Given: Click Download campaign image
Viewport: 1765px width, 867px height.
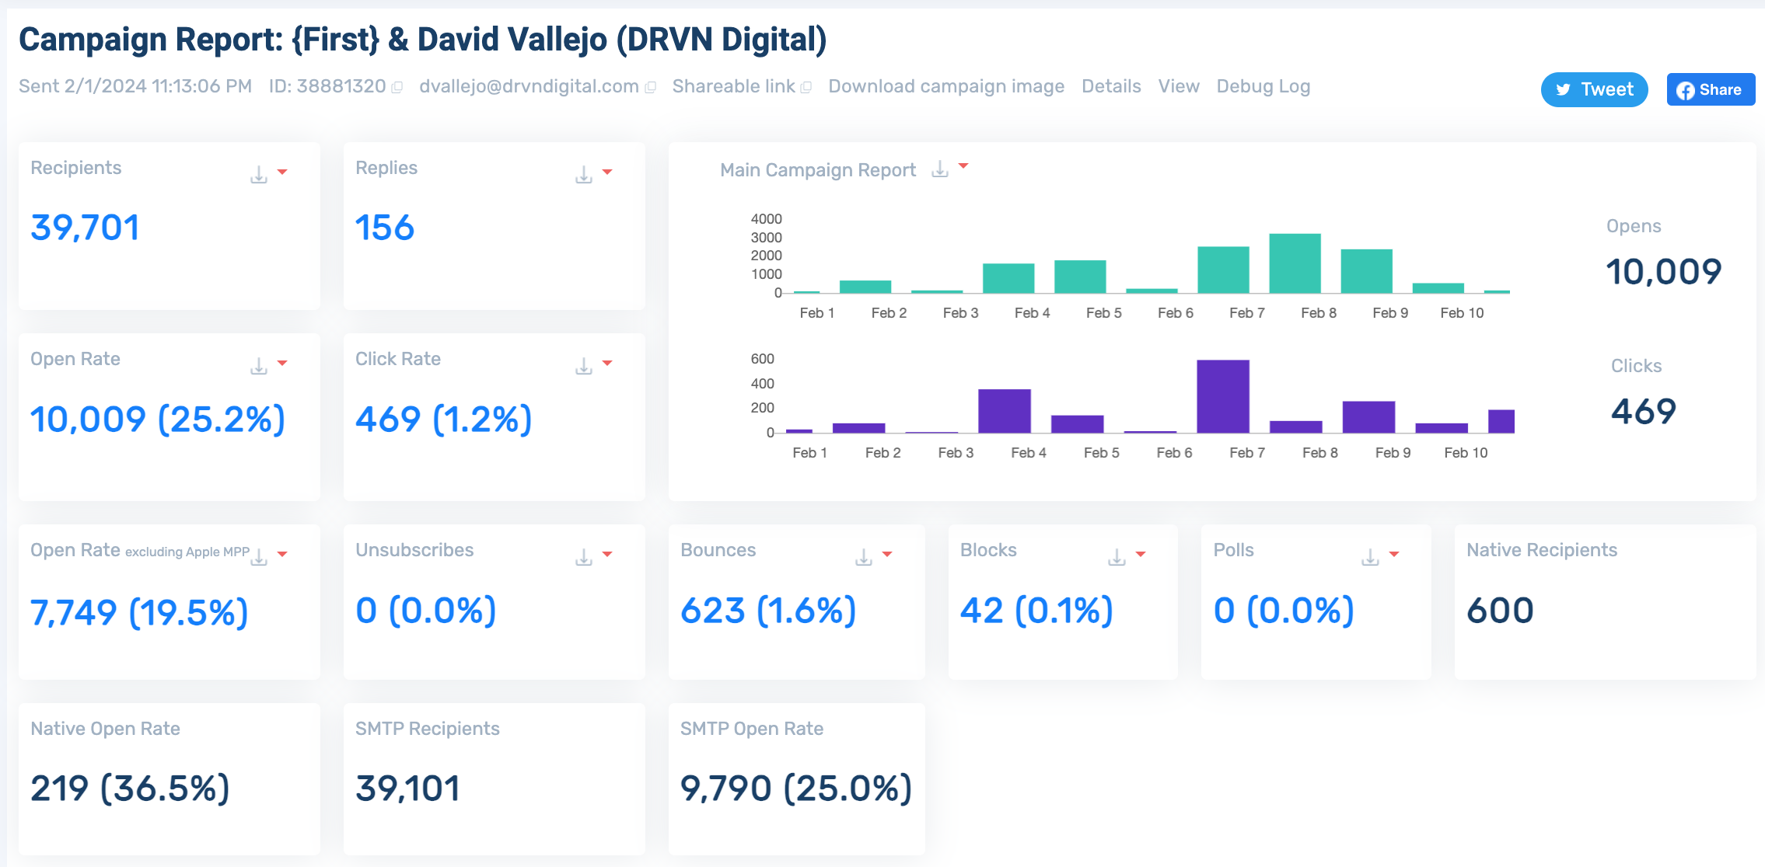Looking at the screenshot, I should tap(946, 86).
